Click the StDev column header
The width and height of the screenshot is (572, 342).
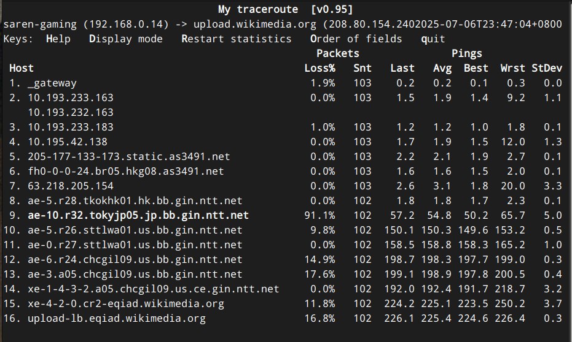point(547,68)
